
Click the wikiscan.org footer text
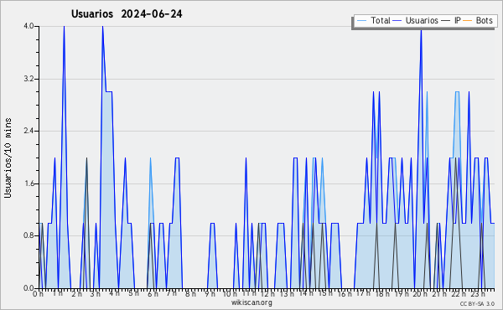pyautogui.click(x=251, y=302)
